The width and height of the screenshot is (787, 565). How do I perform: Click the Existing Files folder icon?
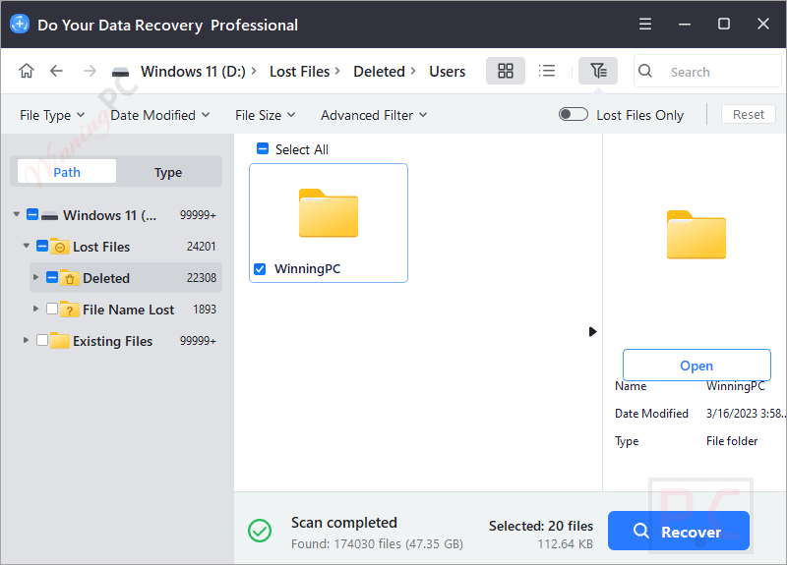(x=59, y=340)
